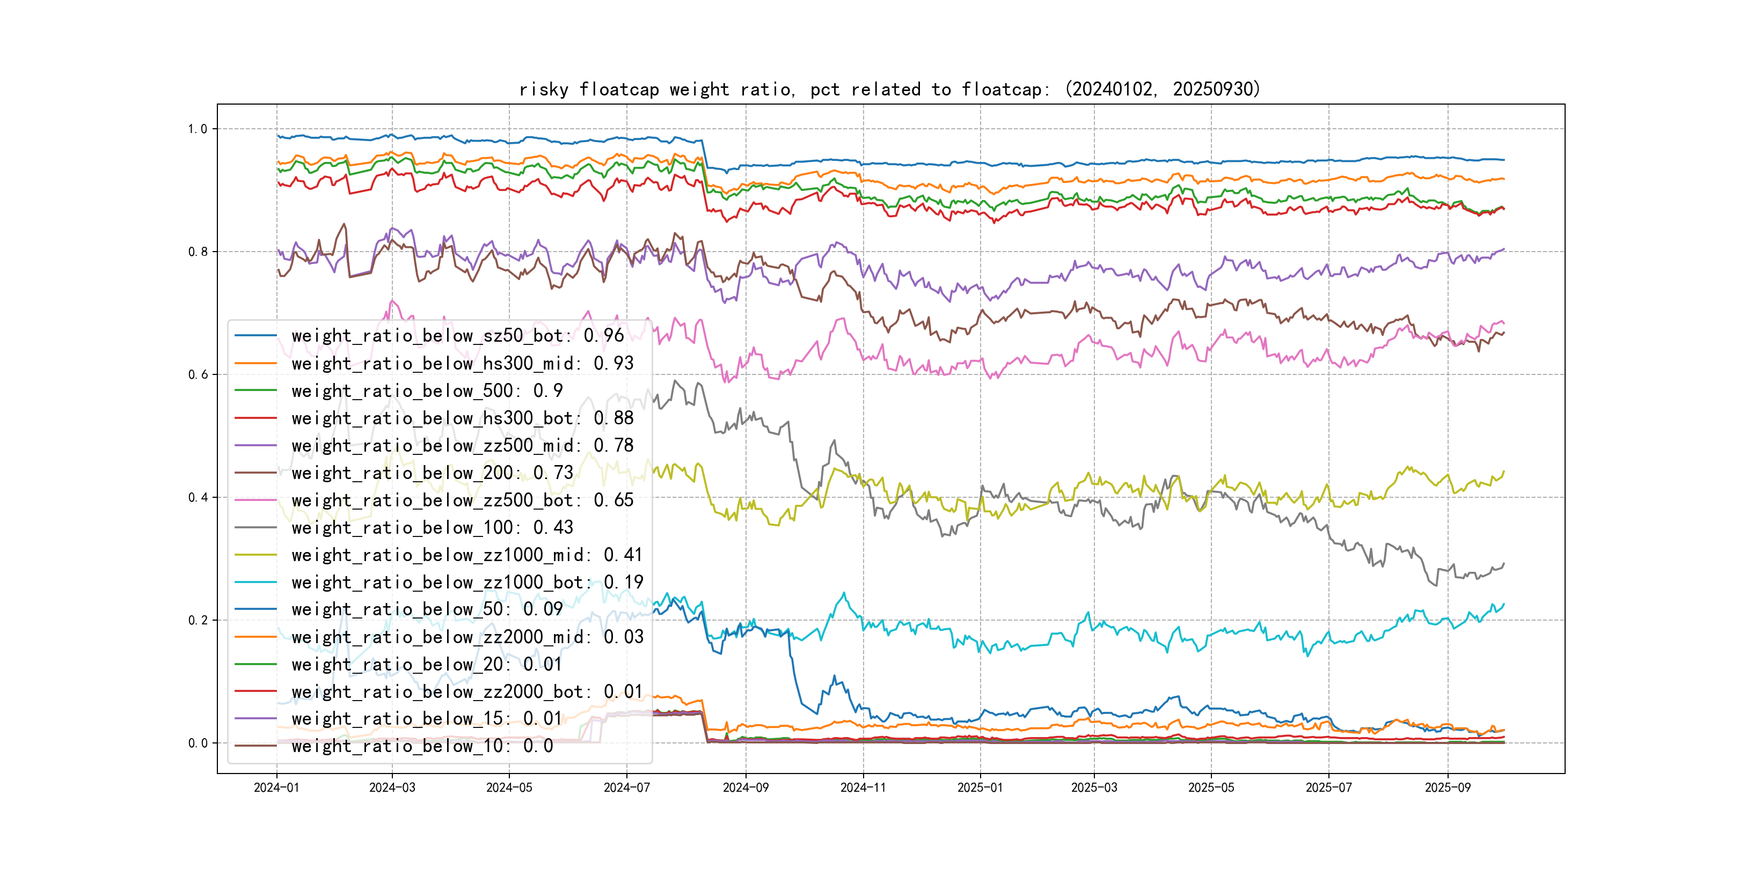Click the pink swatch for zz500_bot
Image resolution: width=1739 pixels, height=869 pixels.
[x=255, y=500]
